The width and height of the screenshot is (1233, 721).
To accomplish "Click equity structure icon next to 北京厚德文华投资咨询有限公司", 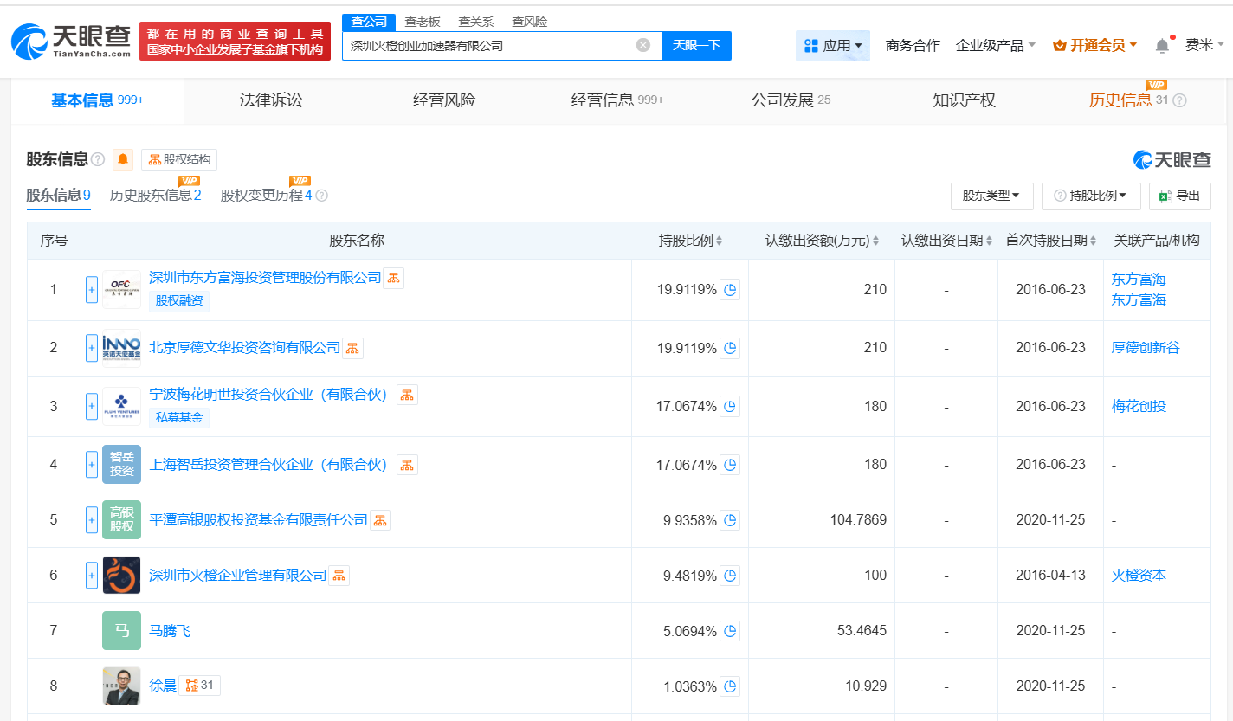I will (352, 348).
